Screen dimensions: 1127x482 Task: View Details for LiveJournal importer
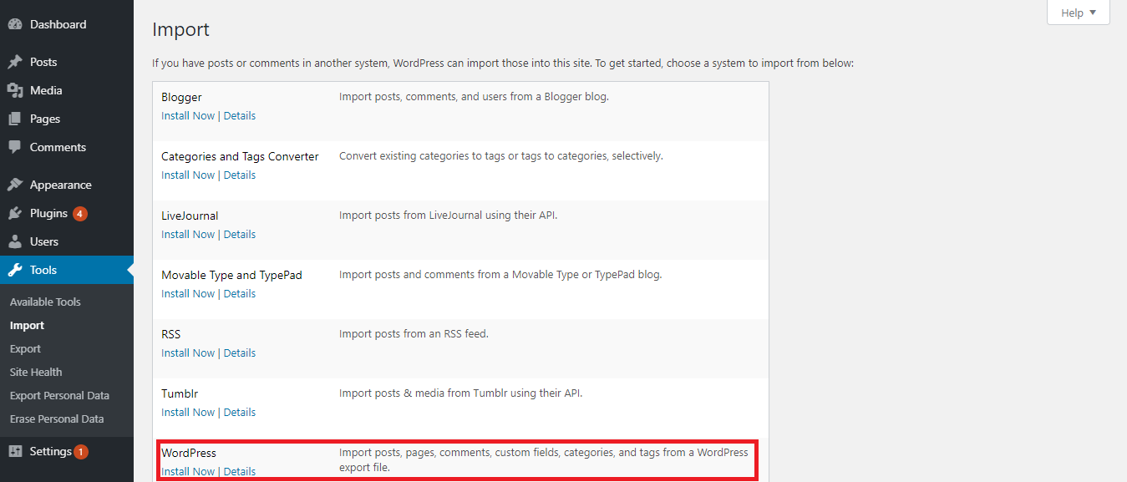(240, 234)
